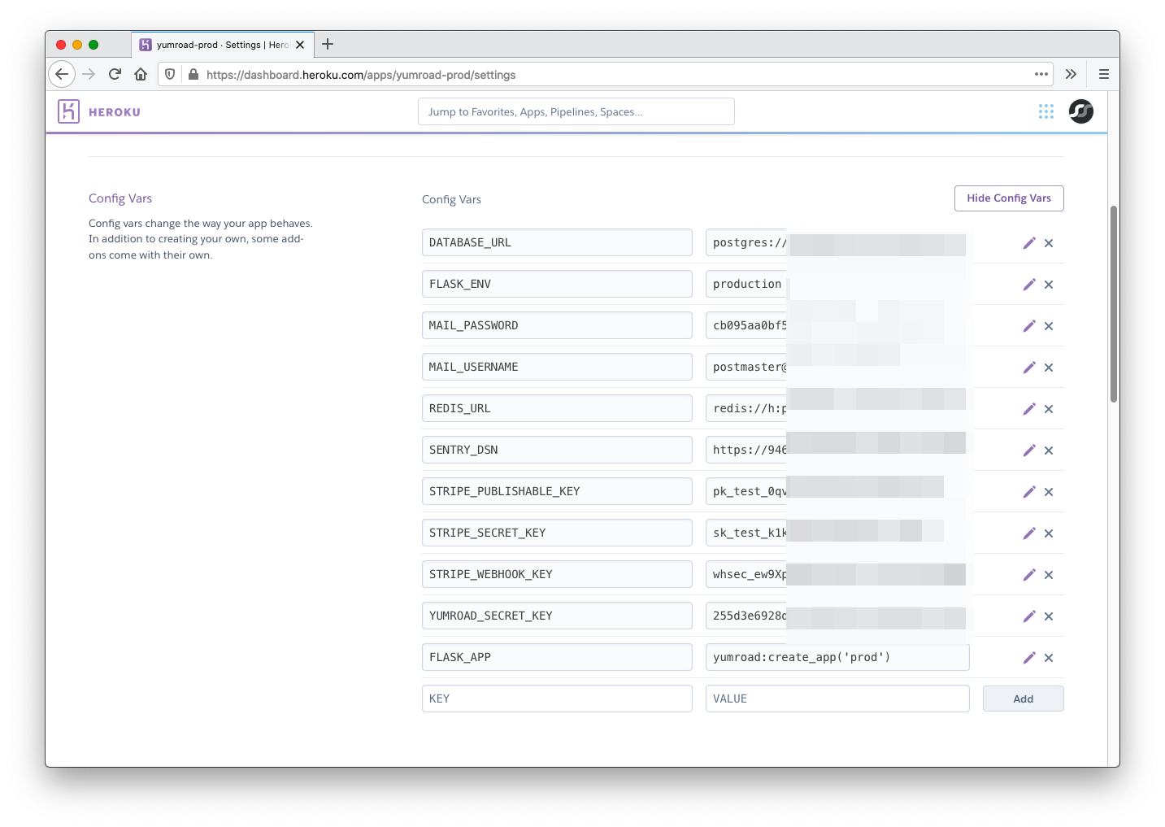Select the FLASK_ENV value production field
The width and height of the screenshot is (1165, 827).
coord(837,284)
